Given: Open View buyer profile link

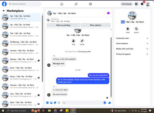Looking at the screenshot, I should coord(84,52).
